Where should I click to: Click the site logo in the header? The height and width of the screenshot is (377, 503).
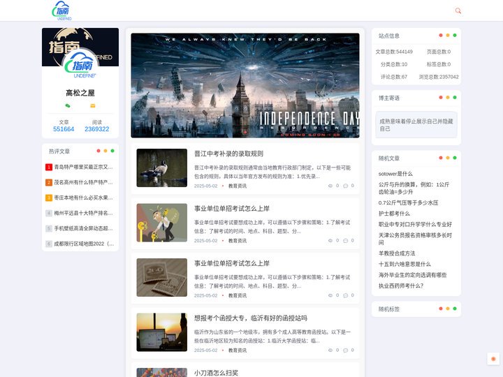(x=62, y=10)
